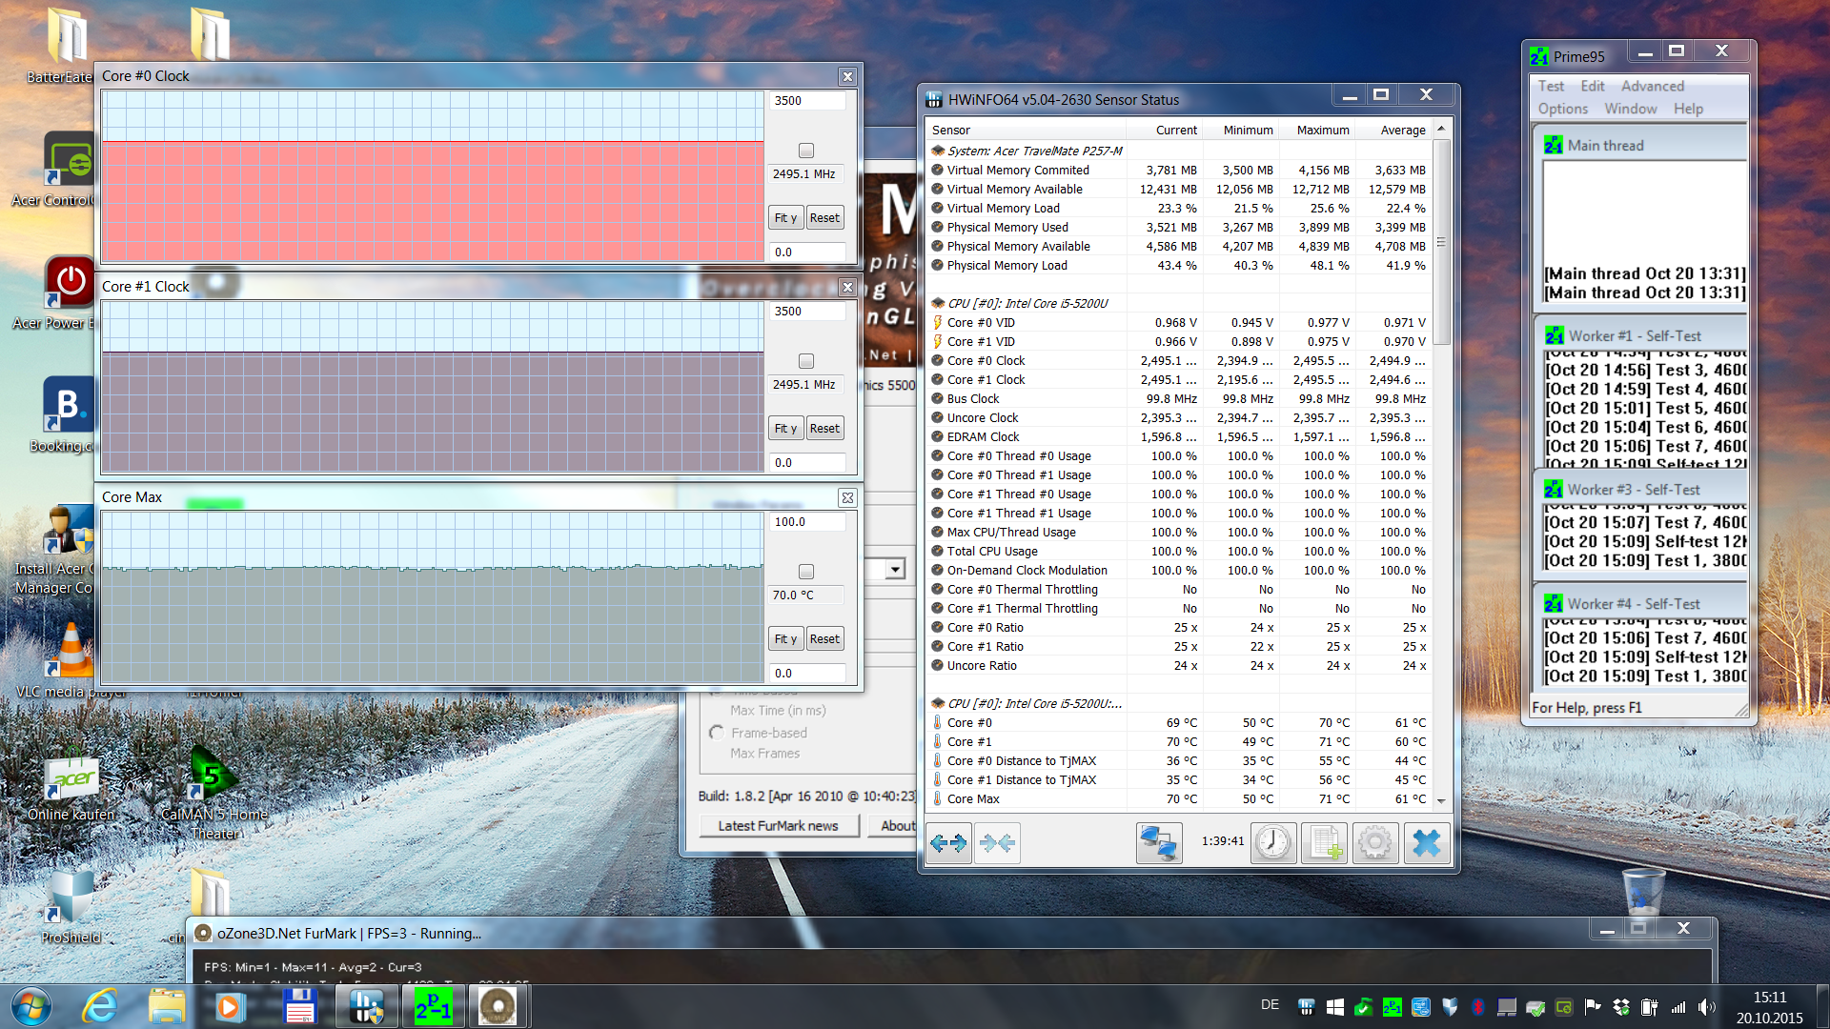Screen dimensions: 1830x1029
Task: Click Latest FurMark news button
Action: 778,826
